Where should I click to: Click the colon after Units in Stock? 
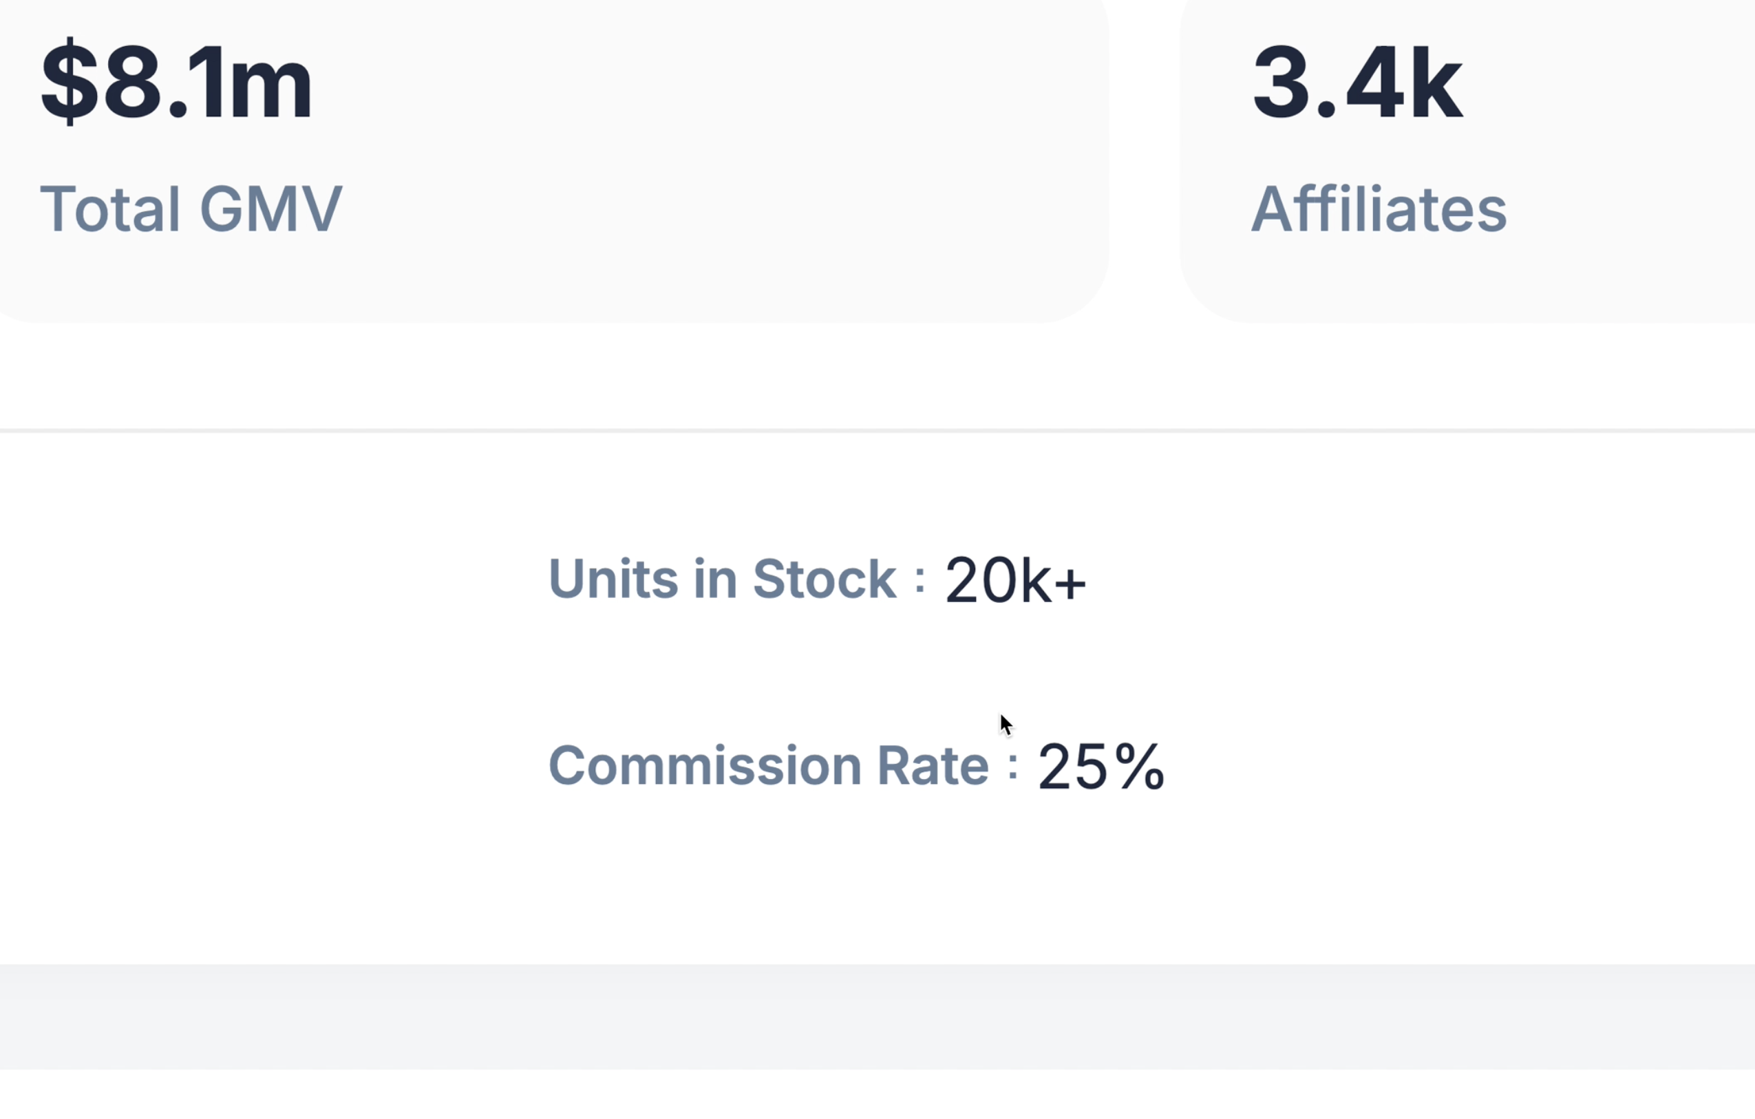pyautogui.click(x=919, y=581)
